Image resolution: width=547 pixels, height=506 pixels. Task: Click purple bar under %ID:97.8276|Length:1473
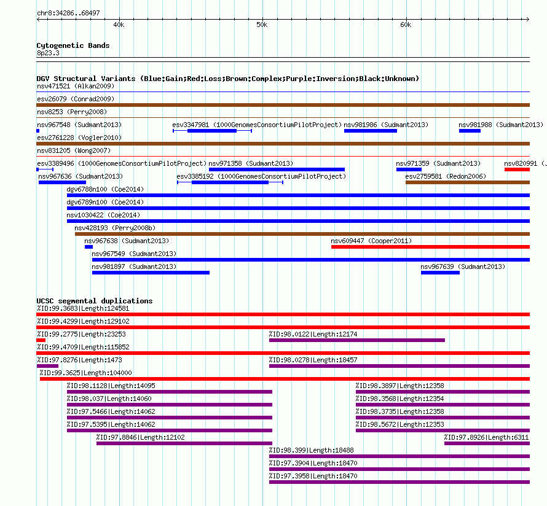(47, 366)
